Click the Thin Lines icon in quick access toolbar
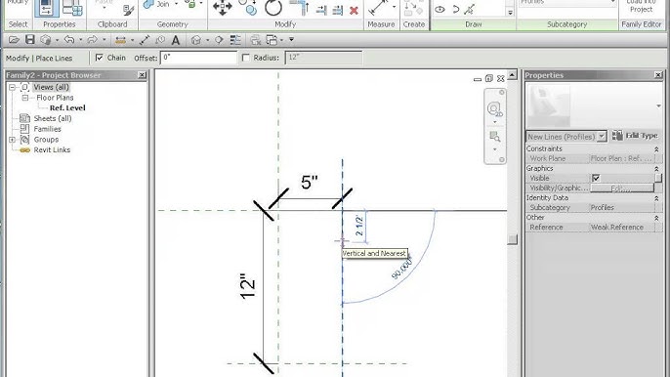Viewport: 670px width, 377px height. (235, 40)
